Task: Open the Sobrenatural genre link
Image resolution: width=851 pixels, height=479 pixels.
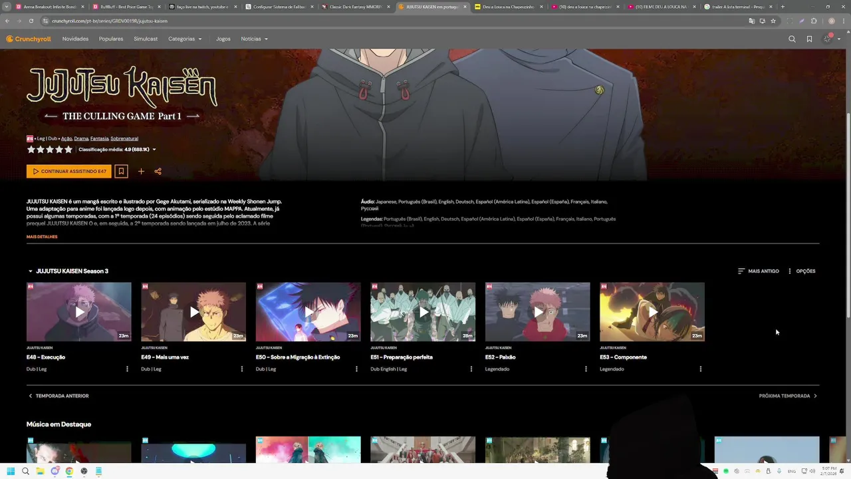Action: tap(124, 138)
